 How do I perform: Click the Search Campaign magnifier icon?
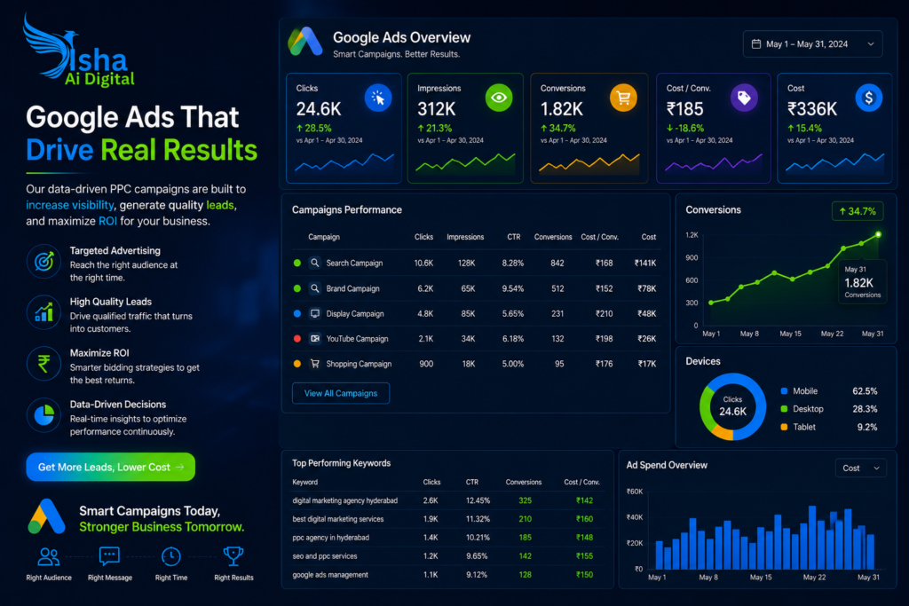click(315, 263)
